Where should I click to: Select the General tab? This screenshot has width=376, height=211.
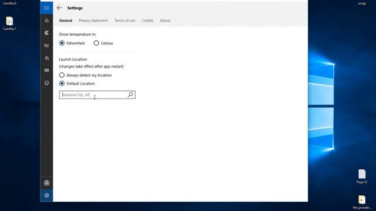[65, 21]
